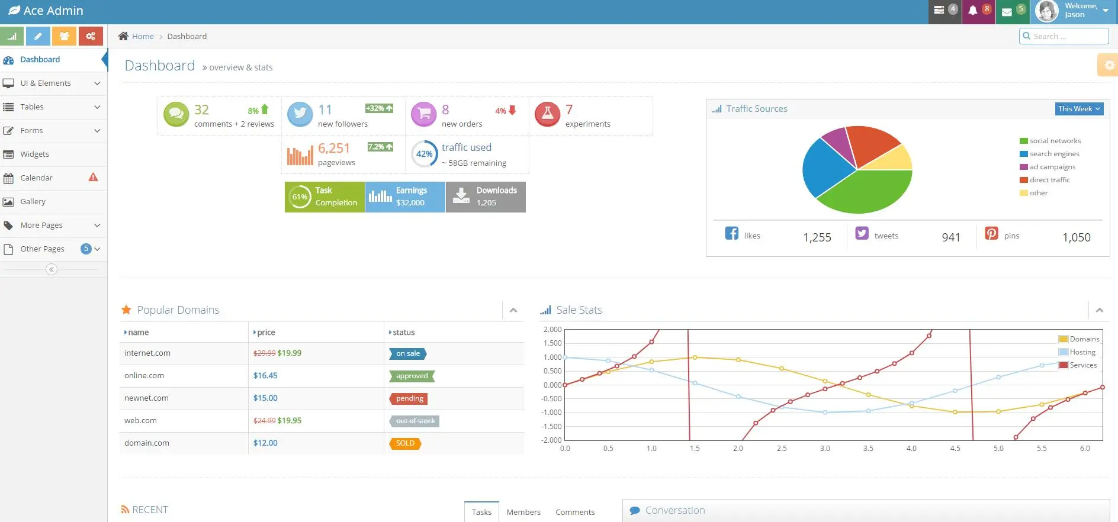
Task: Click the Calendar warning triangle icon
Action: 93,177
